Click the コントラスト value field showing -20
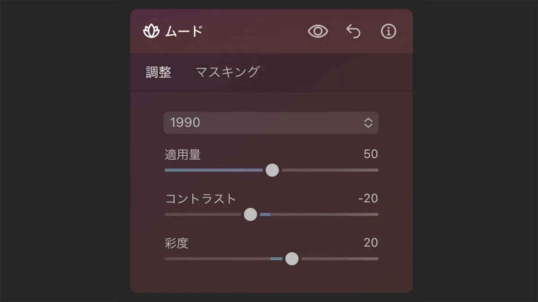This screenshot has height=302, width=538. [x=368, y=199]
